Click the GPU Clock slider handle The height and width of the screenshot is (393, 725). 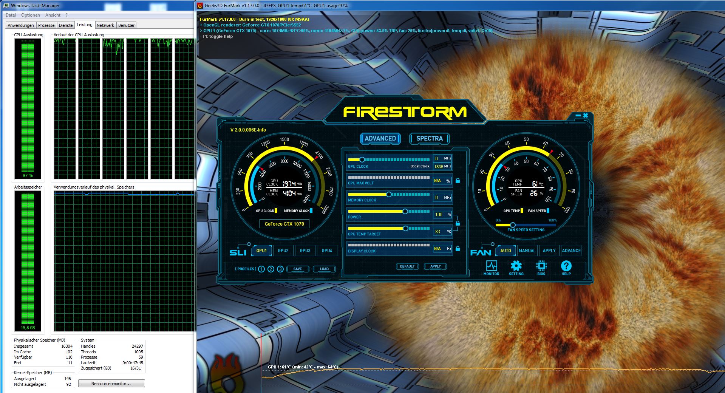point(362,159)
